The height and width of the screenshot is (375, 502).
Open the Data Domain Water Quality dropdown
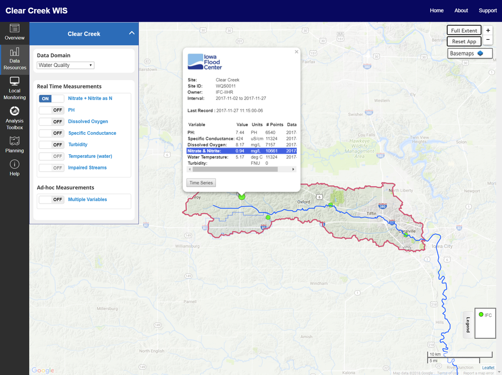click(x=65, y=65)
